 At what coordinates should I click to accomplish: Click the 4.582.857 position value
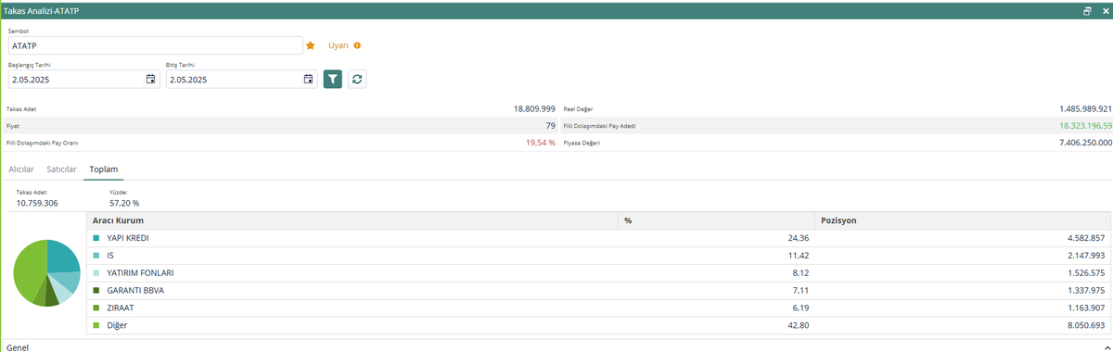1087,238
